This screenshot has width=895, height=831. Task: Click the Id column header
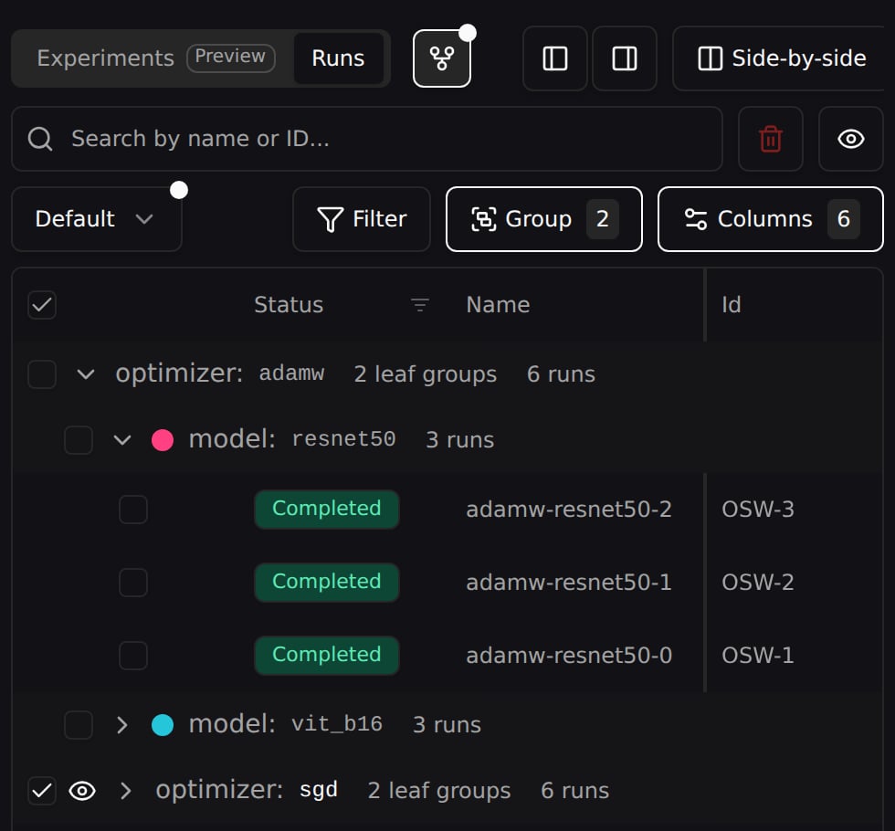[732, 305]
